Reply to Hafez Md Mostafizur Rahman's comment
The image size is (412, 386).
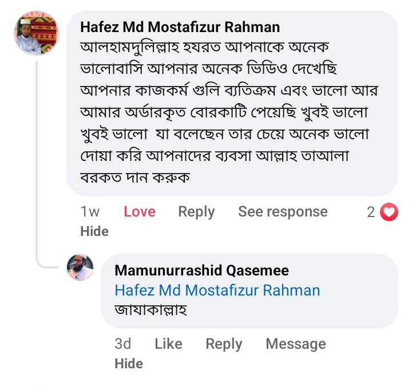coord(196,212)
